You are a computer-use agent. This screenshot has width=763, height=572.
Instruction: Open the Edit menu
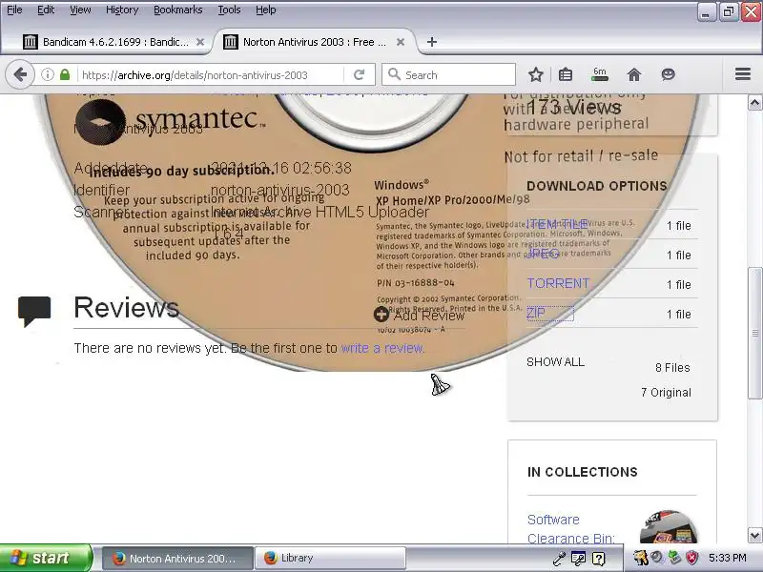click(x=46, y=10)
